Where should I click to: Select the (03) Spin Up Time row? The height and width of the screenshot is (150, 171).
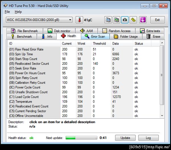[x=84, y=54]
